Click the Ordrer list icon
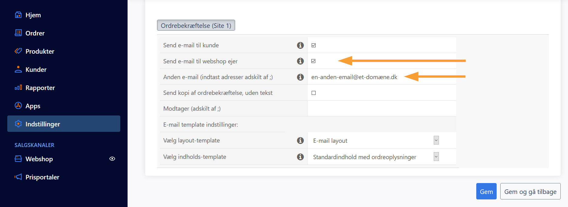The image size is (568, 207). tap(18, 33)
